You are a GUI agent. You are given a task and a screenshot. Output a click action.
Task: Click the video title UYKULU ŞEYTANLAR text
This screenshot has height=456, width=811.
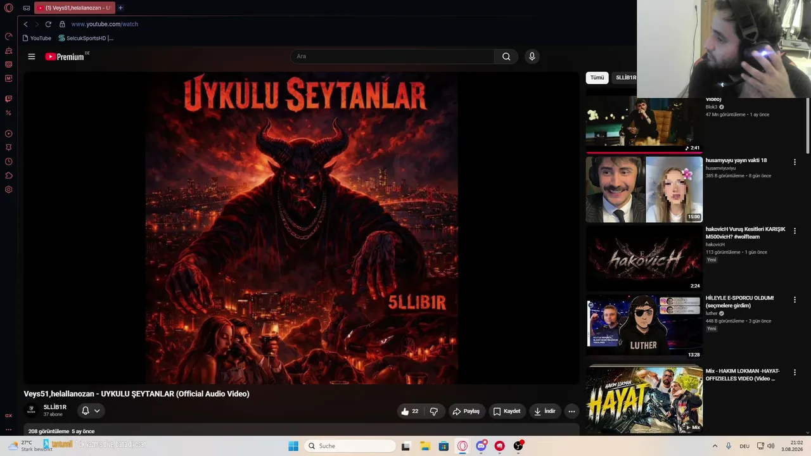[137, 394]
